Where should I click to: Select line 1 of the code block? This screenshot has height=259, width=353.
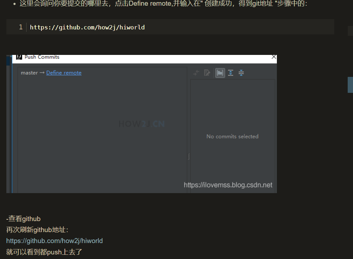coord(87,27)
